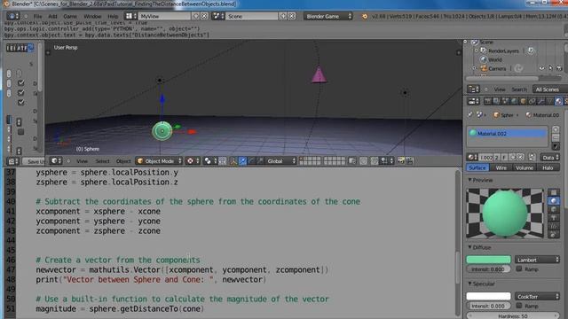Open the Add menu

[x=53, y=16]
